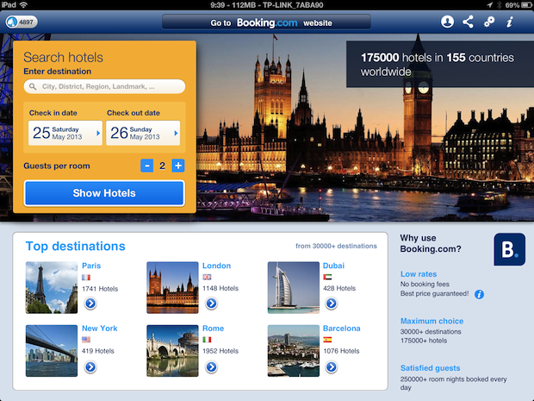
Task: Open Rome hotels arrow button
Action: tap(211, 367)
